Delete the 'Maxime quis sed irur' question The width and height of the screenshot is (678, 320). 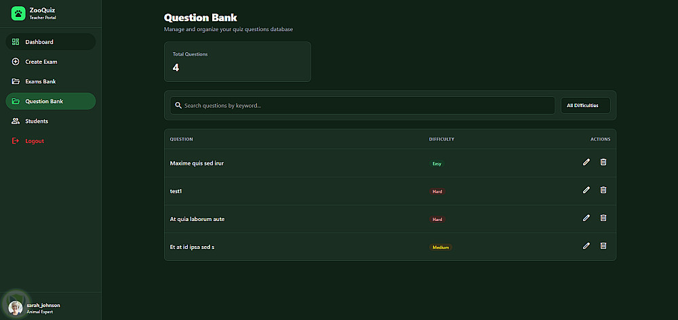pyautogui.click(x=603, y=162)
